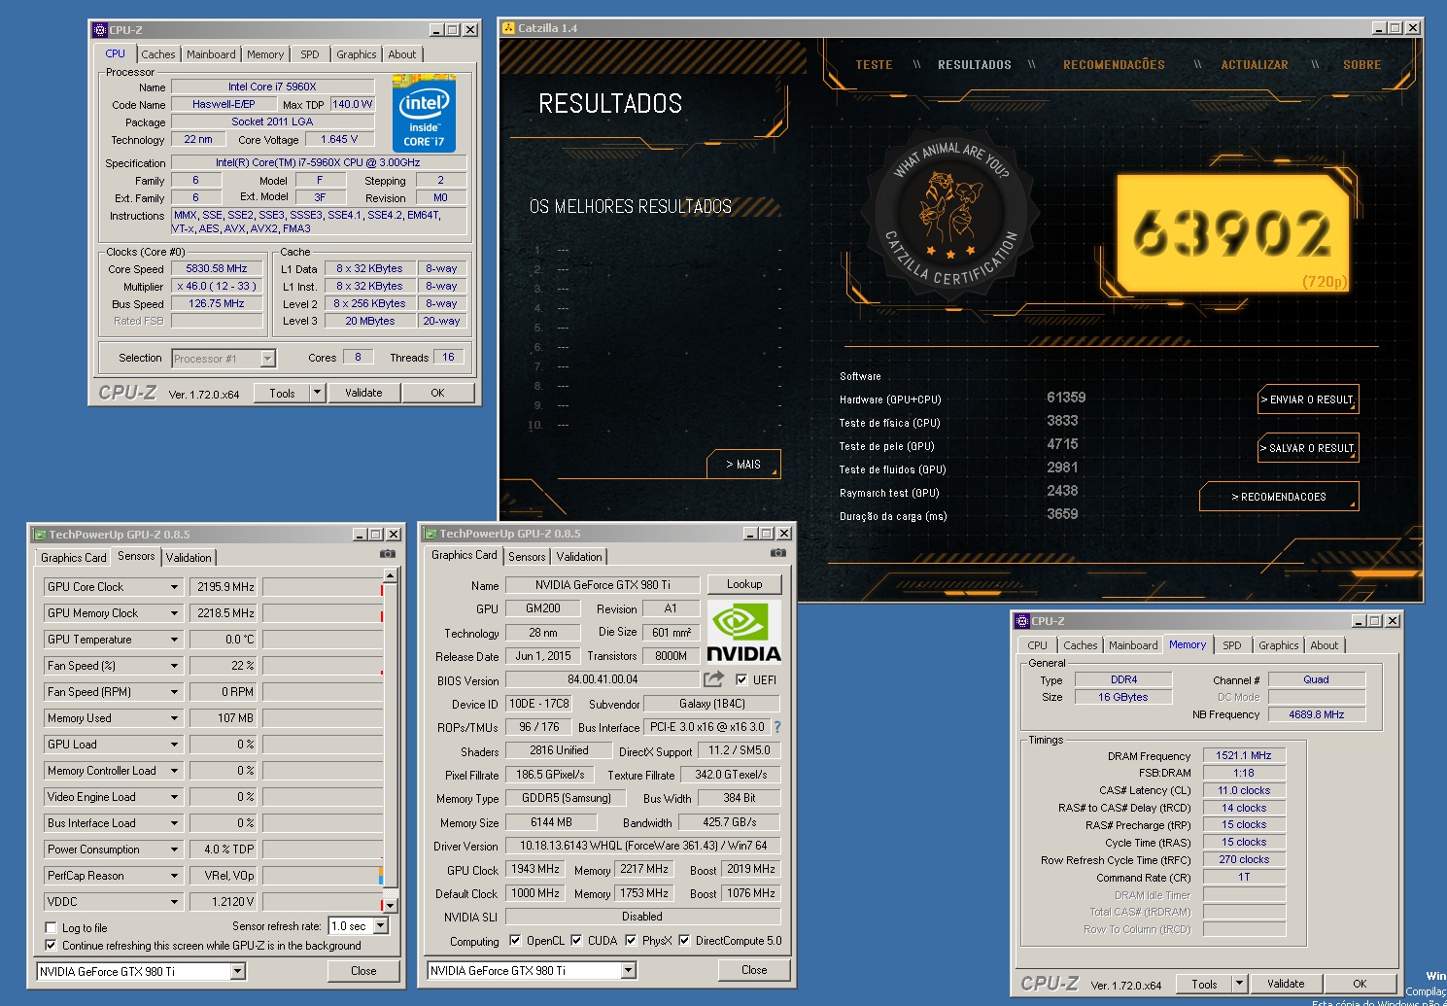Screen dimensions: 1447x1006
Task: Click the Intel Core i7 logo in CPU-Z
Action: 424,115
